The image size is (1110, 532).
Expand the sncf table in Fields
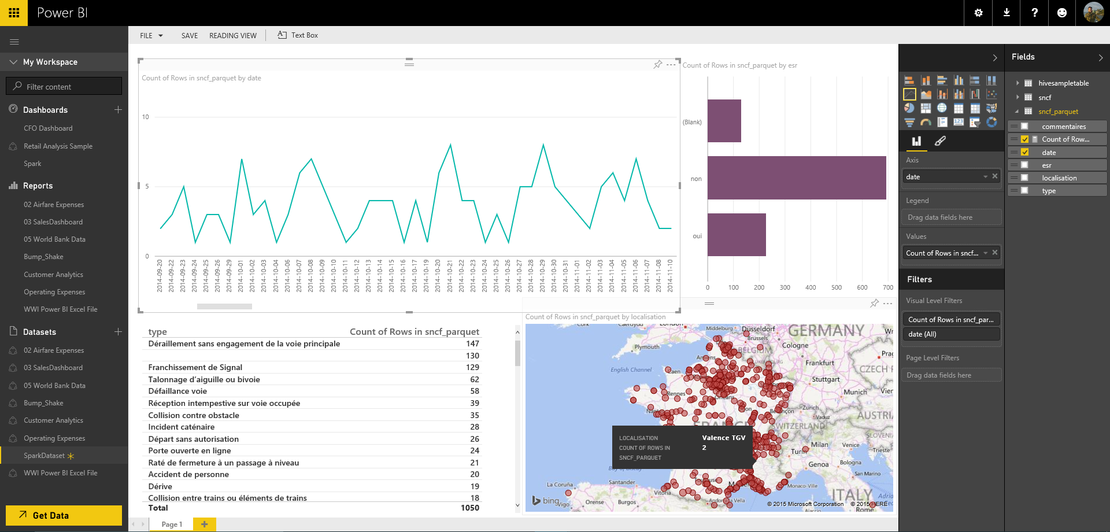tap(1017, 97)
